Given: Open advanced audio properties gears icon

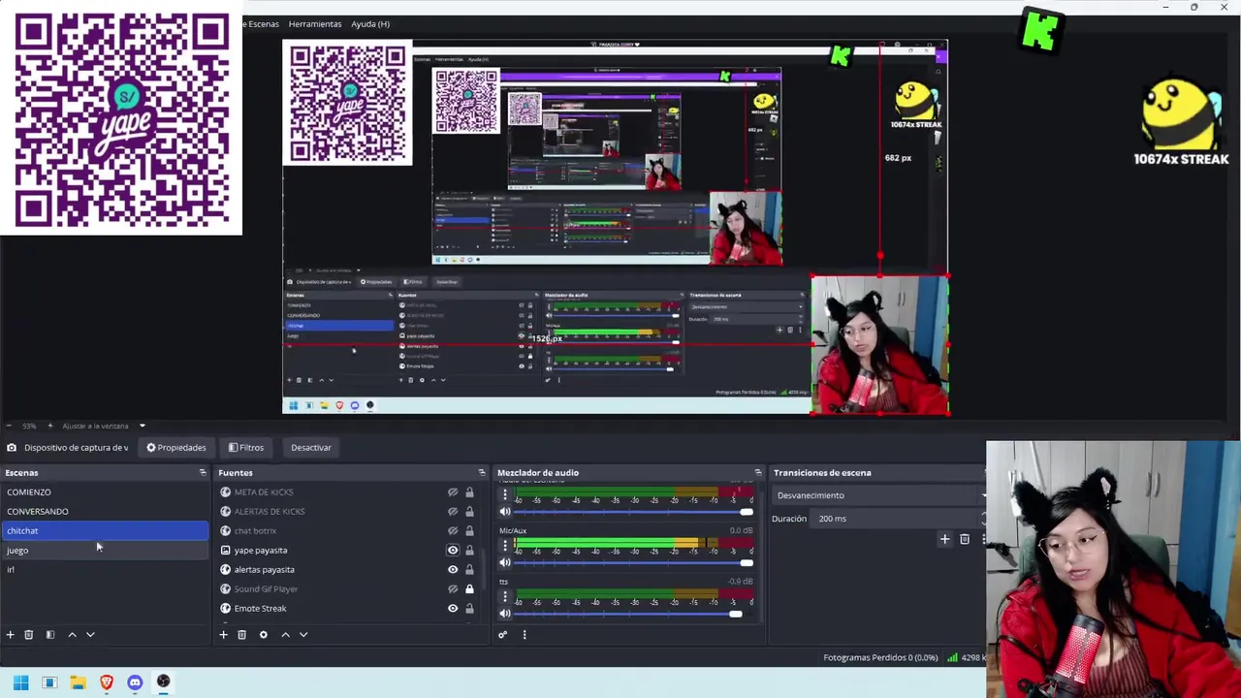Looking at the screenshot, I should click(502, 634).
